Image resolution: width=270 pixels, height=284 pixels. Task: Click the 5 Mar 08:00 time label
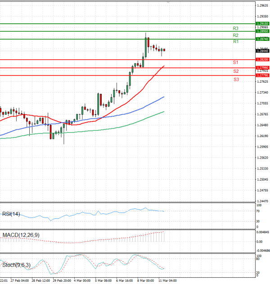103,281
